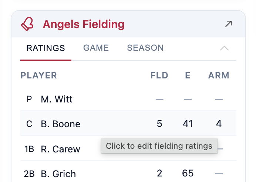Switch to the SEASON tab

pyautogui.click(x=145, y=48)
